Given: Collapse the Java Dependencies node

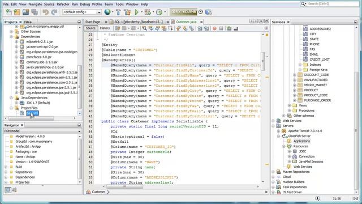Looking at the screenshot, I should (x=11, y=98).
